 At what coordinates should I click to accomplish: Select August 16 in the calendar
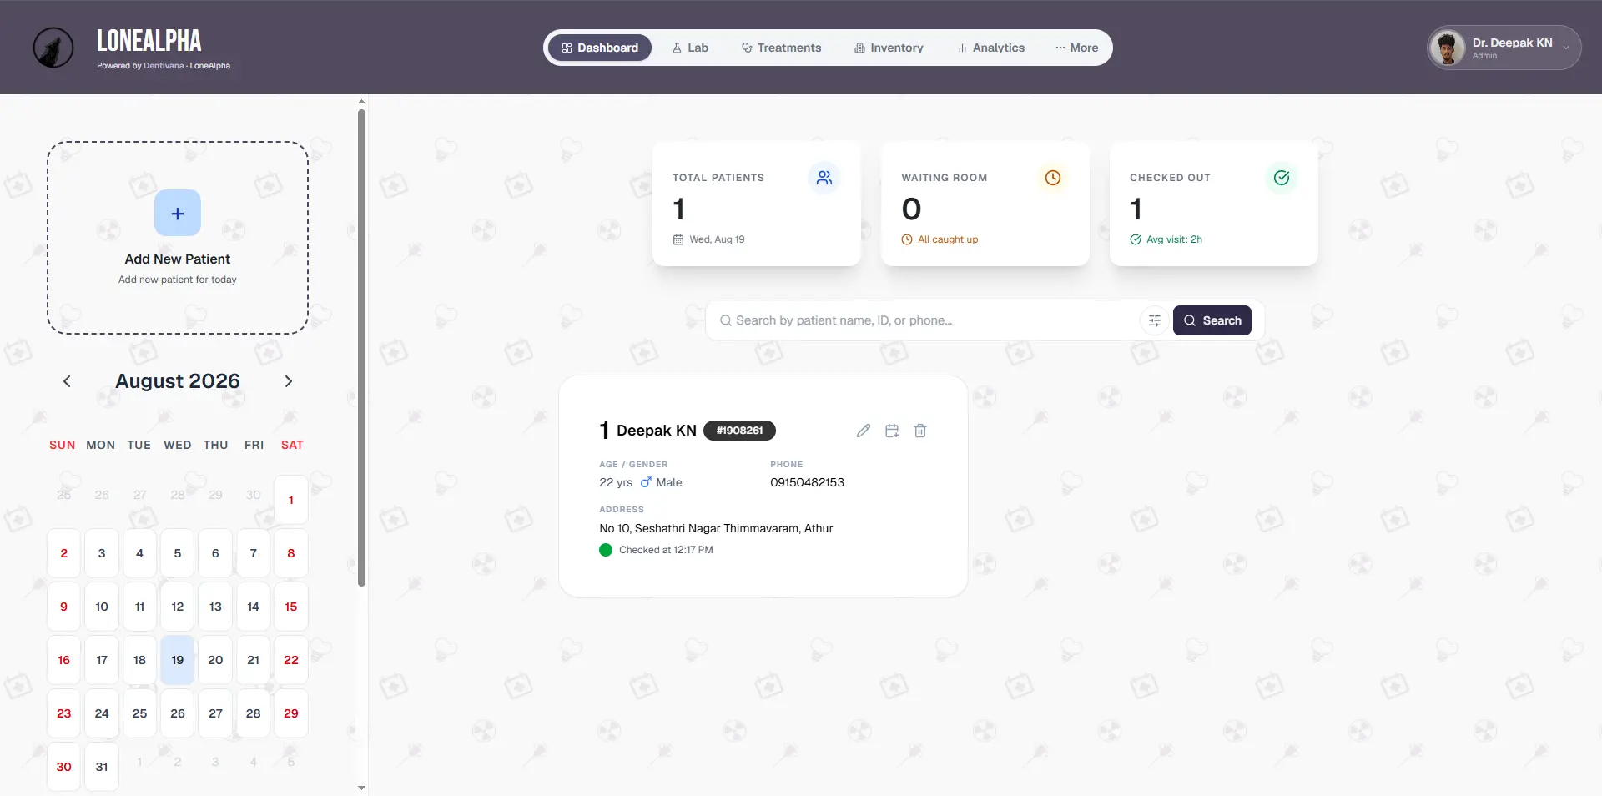coord(64,660)
